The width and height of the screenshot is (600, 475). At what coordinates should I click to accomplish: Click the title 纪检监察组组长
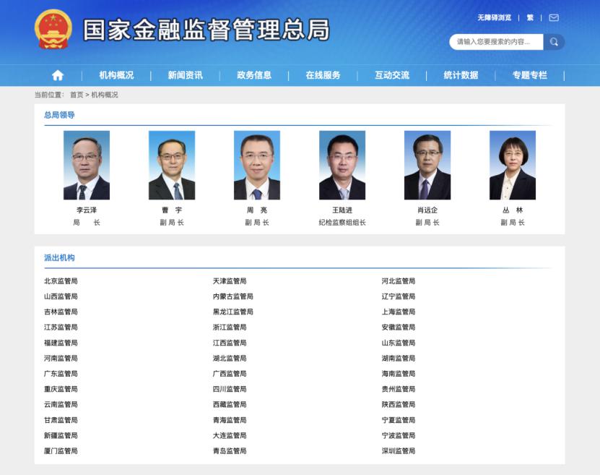342,222
